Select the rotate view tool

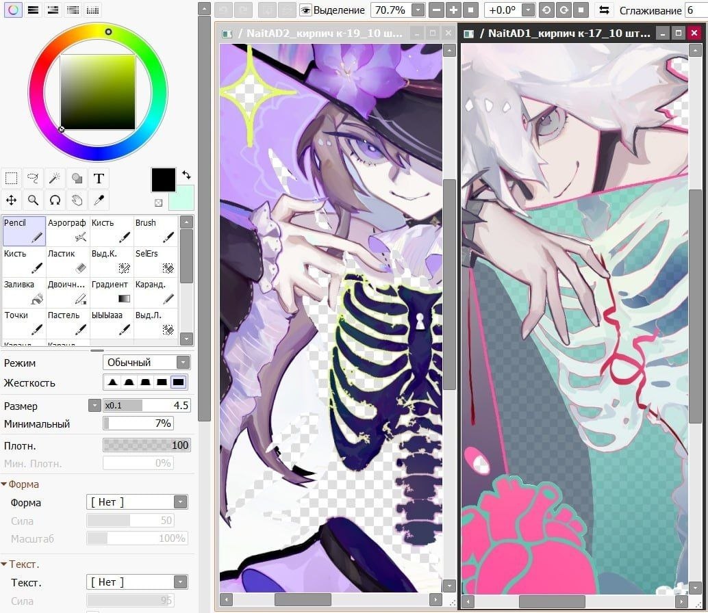tap(55, 200)
